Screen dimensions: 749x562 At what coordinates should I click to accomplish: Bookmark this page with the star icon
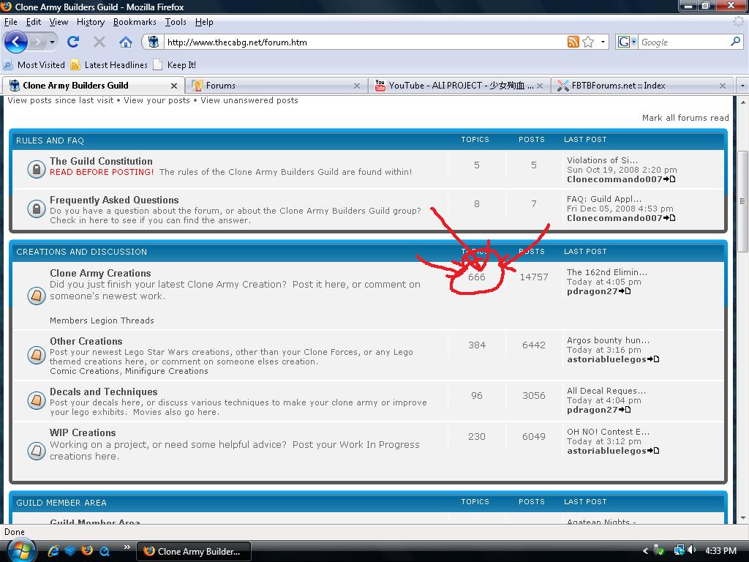point(588,42)
